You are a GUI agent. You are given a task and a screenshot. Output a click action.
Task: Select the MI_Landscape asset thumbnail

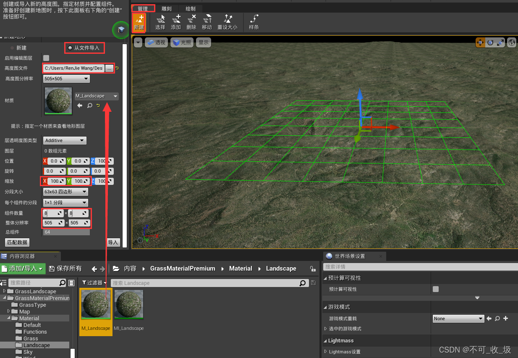(x=129, y=305)
